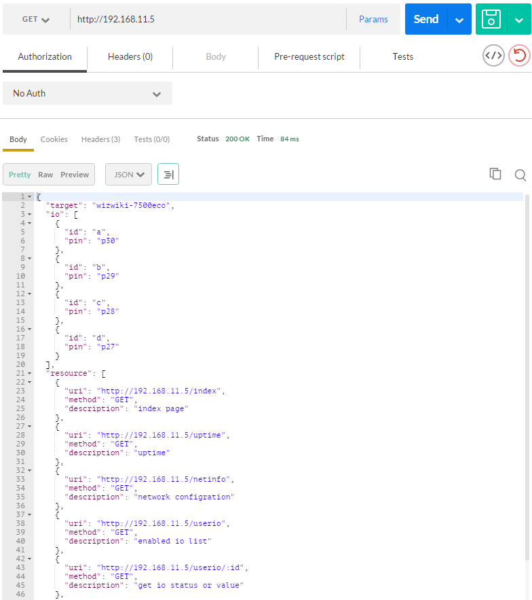The width and height of the screenshot is (532, 600).
Task: Select the greyed Body request tab
Action: click(x=216, y=56)
